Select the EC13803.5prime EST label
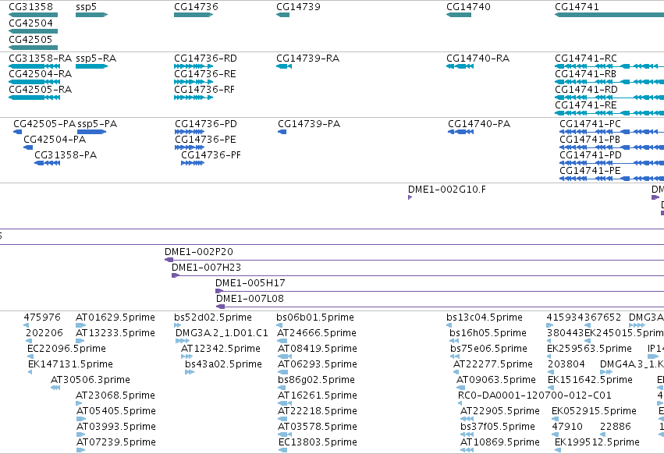664x454 pixels. 318,442
